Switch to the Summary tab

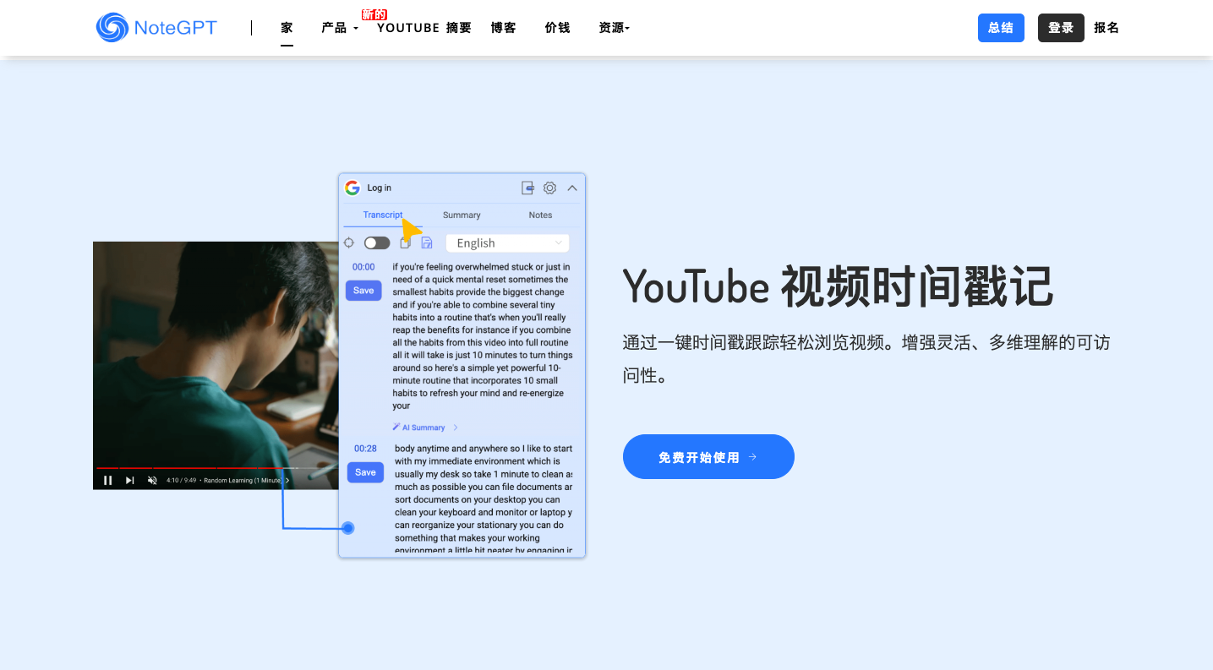coord(462,215)
